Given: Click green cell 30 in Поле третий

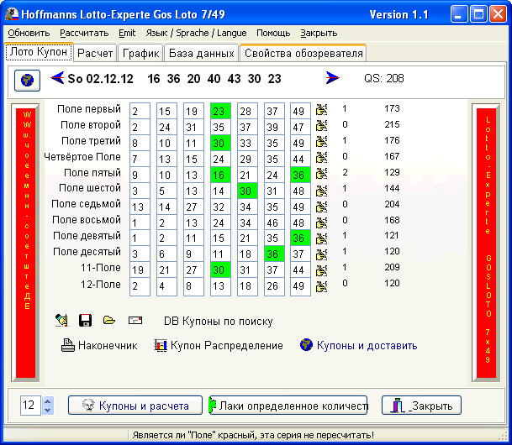Looking at the screenshot, I should (x=220, y=143).
